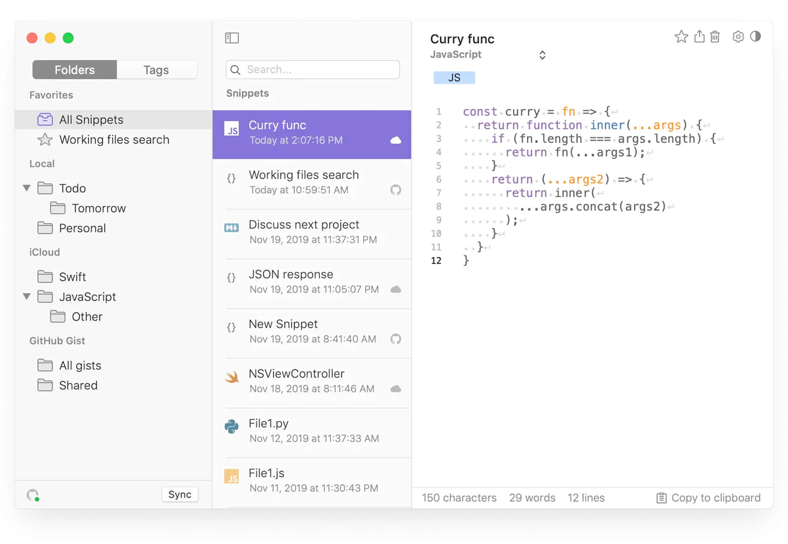Image resolution: width=788 pixels, height=544 pixels.
Task: Open the Shared gist folder
Action: [x=113, y=385]
